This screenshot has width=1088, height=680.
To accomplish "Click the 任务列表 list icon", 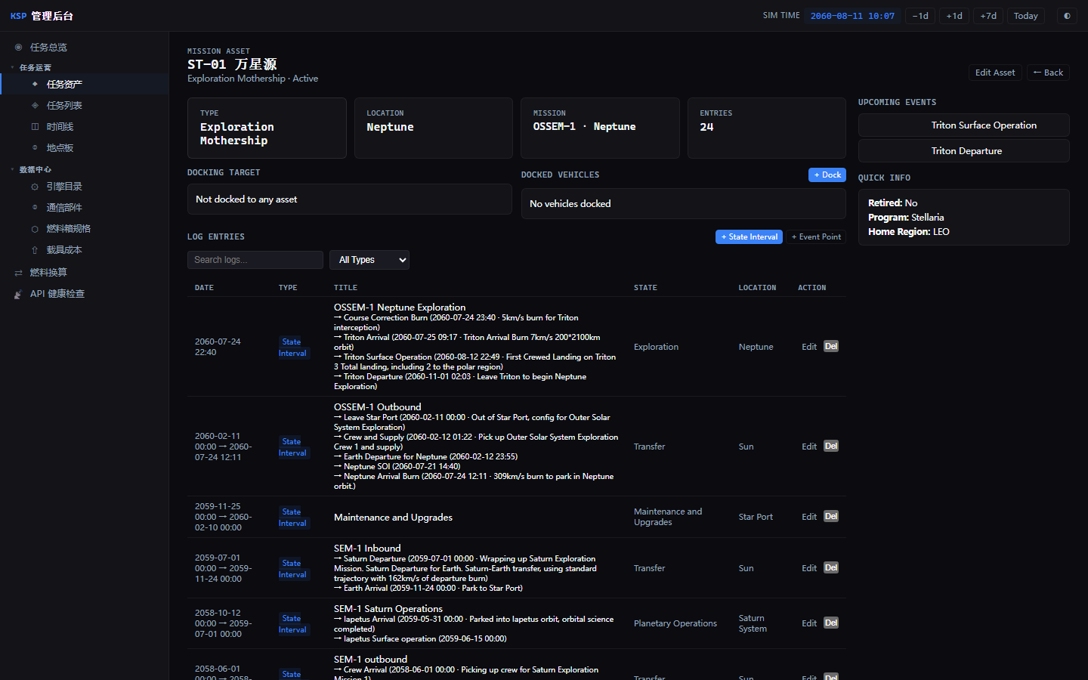I will pyautogui.click(x=35, y=105).
